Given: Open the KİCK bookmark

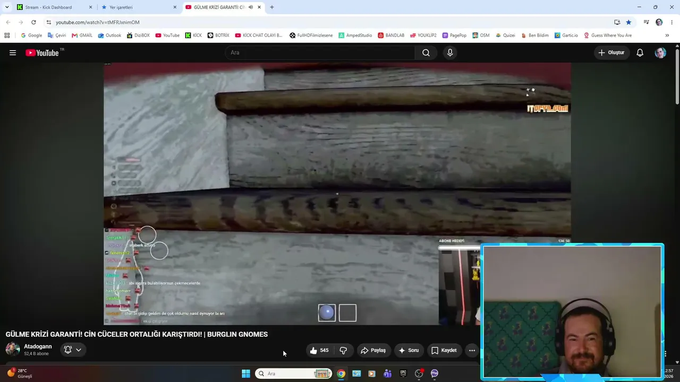Looking at the screenshot, I should coord(193,36).
